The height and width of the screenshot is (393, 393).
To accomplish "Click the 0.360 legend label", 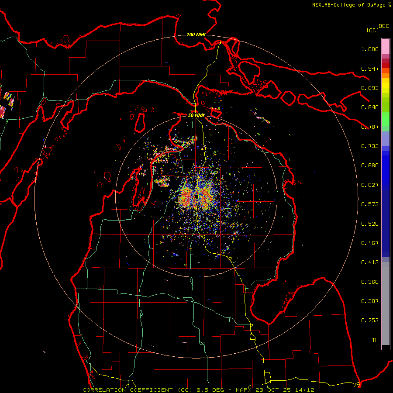I will (370, 282).
